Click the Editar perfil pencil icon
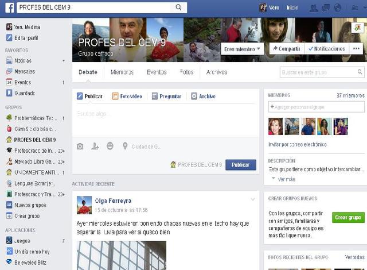 pyautogui.click(x=9, y=38)
